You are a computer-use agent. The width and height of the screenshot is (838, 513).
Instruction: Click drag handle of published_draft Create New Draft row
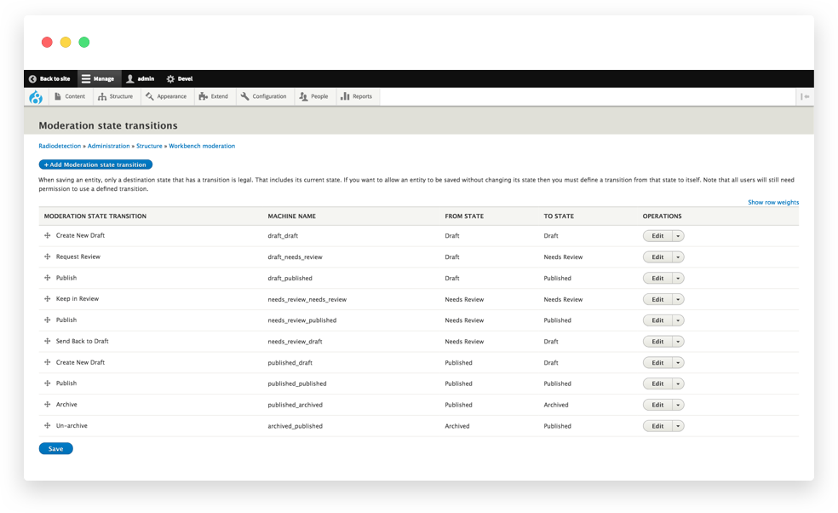tap(47, 363)
